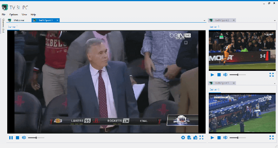Play the beIN Sport 2 stream
The height and width of the screenshot is (148, 278).
tap(212, 75)
